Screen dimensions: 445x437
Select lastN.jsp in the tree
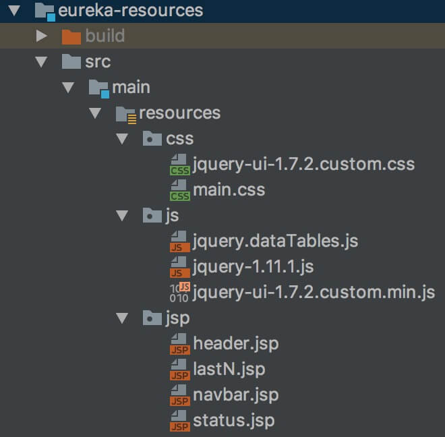pos(229,369)
